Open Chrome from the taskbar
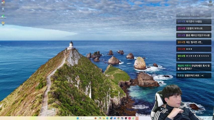Screen dimensions: 214x120 tap(118, 118)
